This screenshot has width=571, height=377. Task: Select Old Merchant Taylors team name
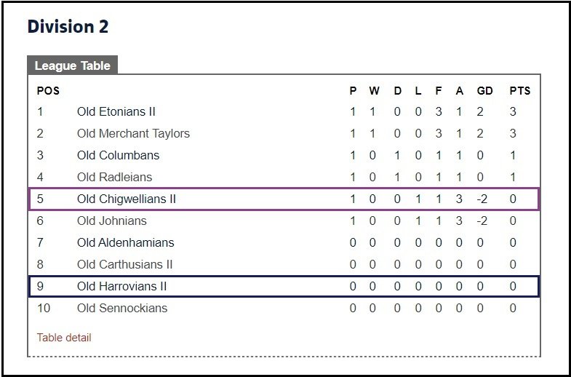tap(133, 133)
